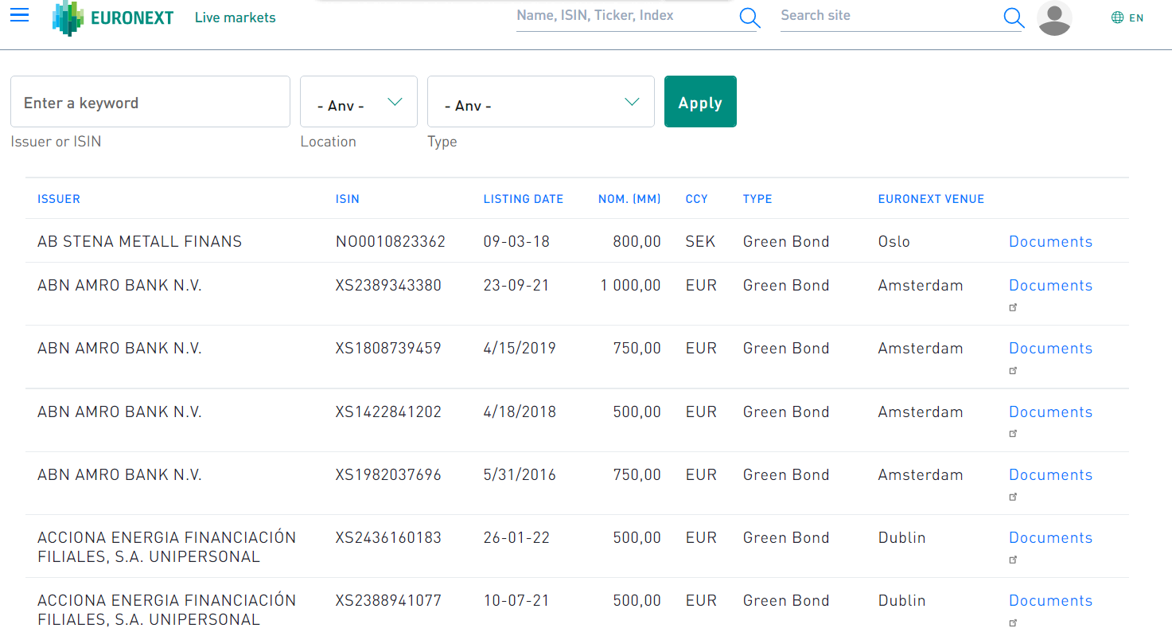
Task: Select Acciona Energia issuer in XS2436160183 row
Action: pos(166,547)
